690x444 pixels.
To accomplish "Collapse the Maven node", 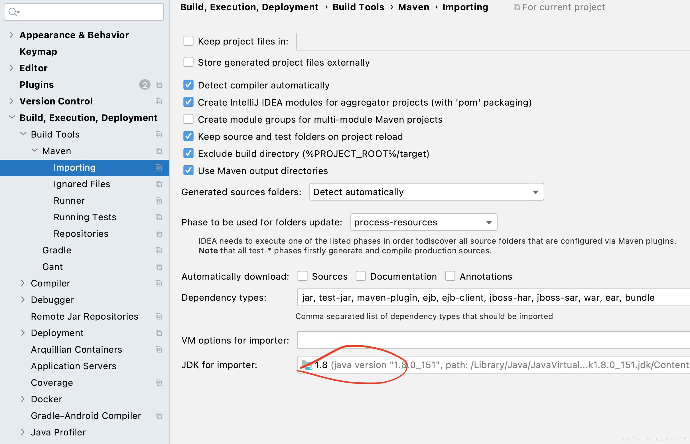I will [34, 150].
